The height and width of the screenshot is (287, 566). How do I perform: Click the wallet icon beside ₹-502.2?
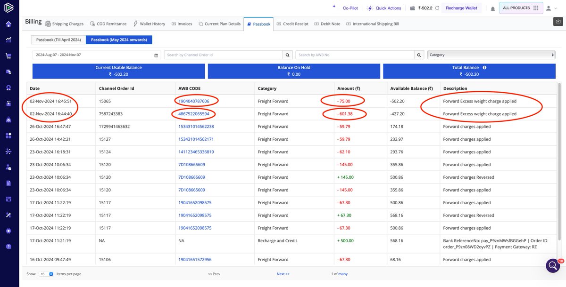coord(413,8)
